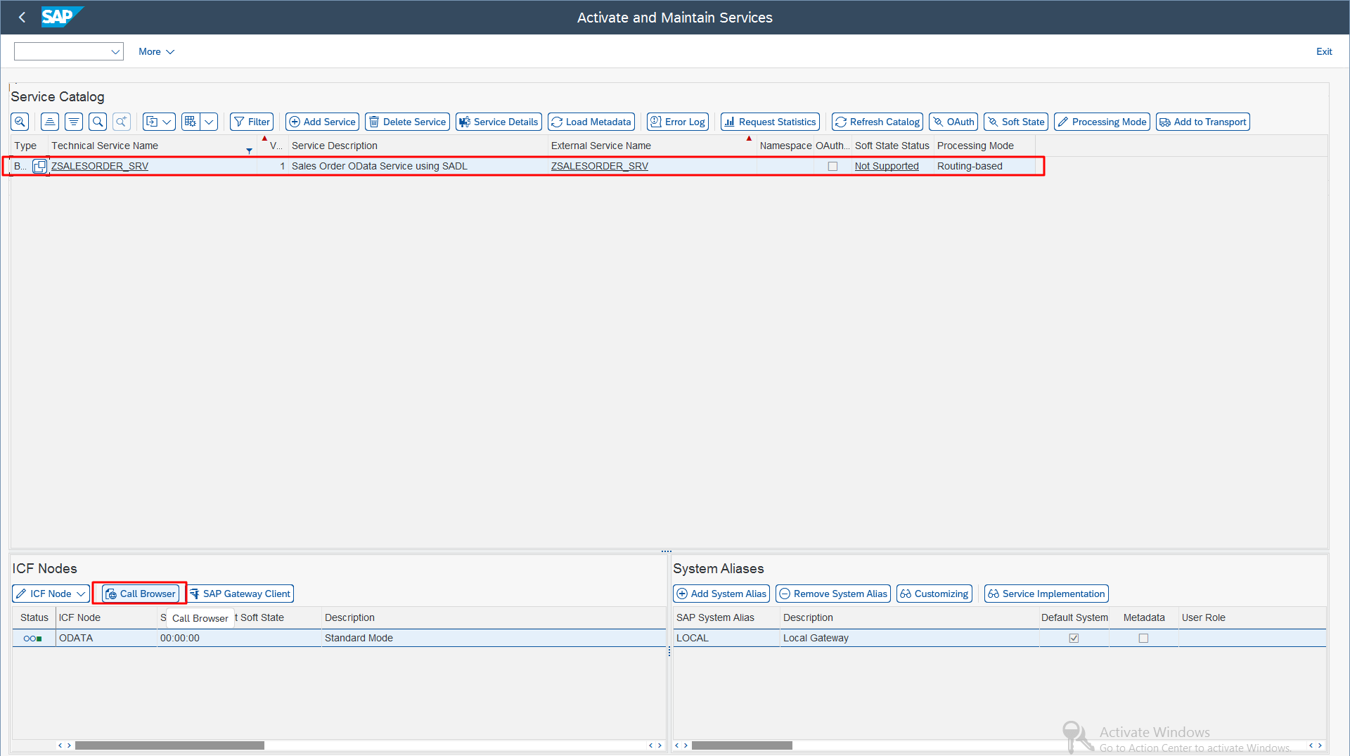Select the ODATA ICF node cell

click(106, 639)
